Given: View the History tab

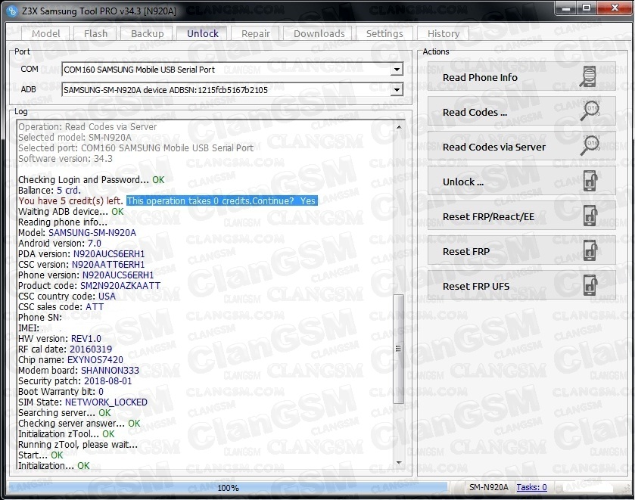Looking at the screenshot, I should point(444,33).
